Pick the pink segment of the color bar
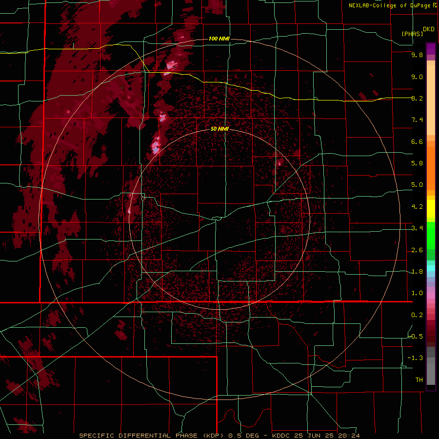This screenshot has height=439, width=439. click(x=431, y=296)
